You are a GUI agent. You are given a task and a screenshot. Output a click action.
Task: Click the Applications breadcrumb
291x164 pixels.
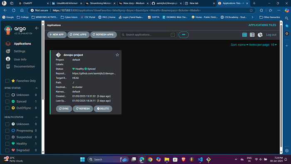(54, 25)
